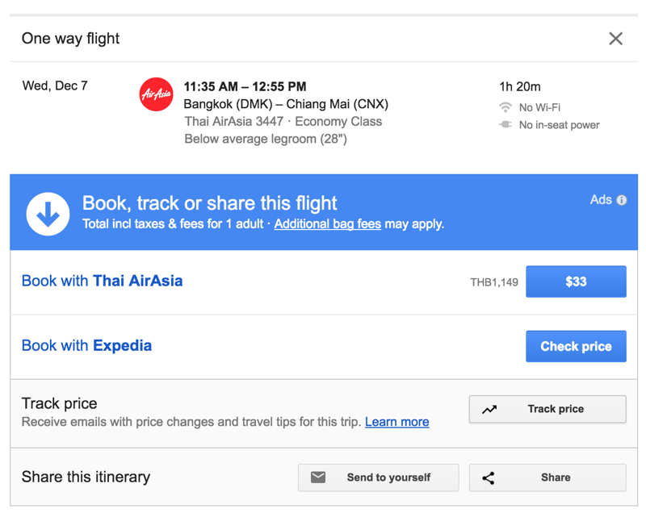The width and height of the screenshot is (646, 517).
Task: Close the one way flight dialog
Action: coord(615,39)
